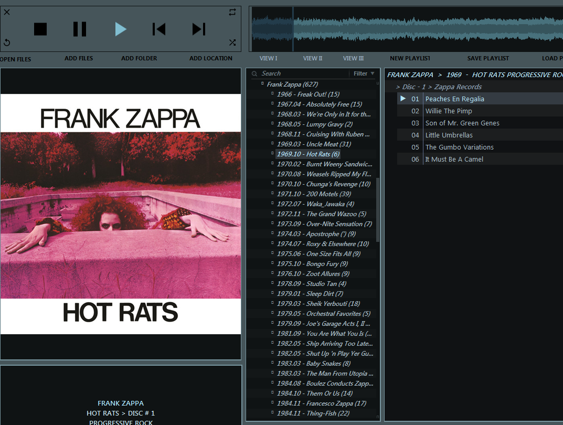Viewport: 563px width, 425px height.
Task: Select 1979.09 - Joe's Garage Acts album
Action: point(323,324)
